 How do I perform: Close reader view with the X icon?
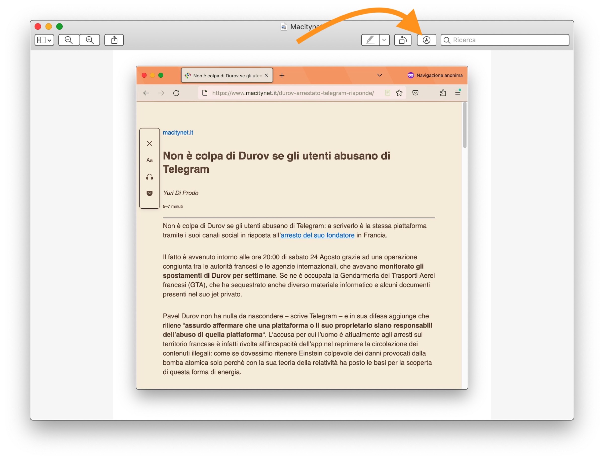[x=149, y=144]
